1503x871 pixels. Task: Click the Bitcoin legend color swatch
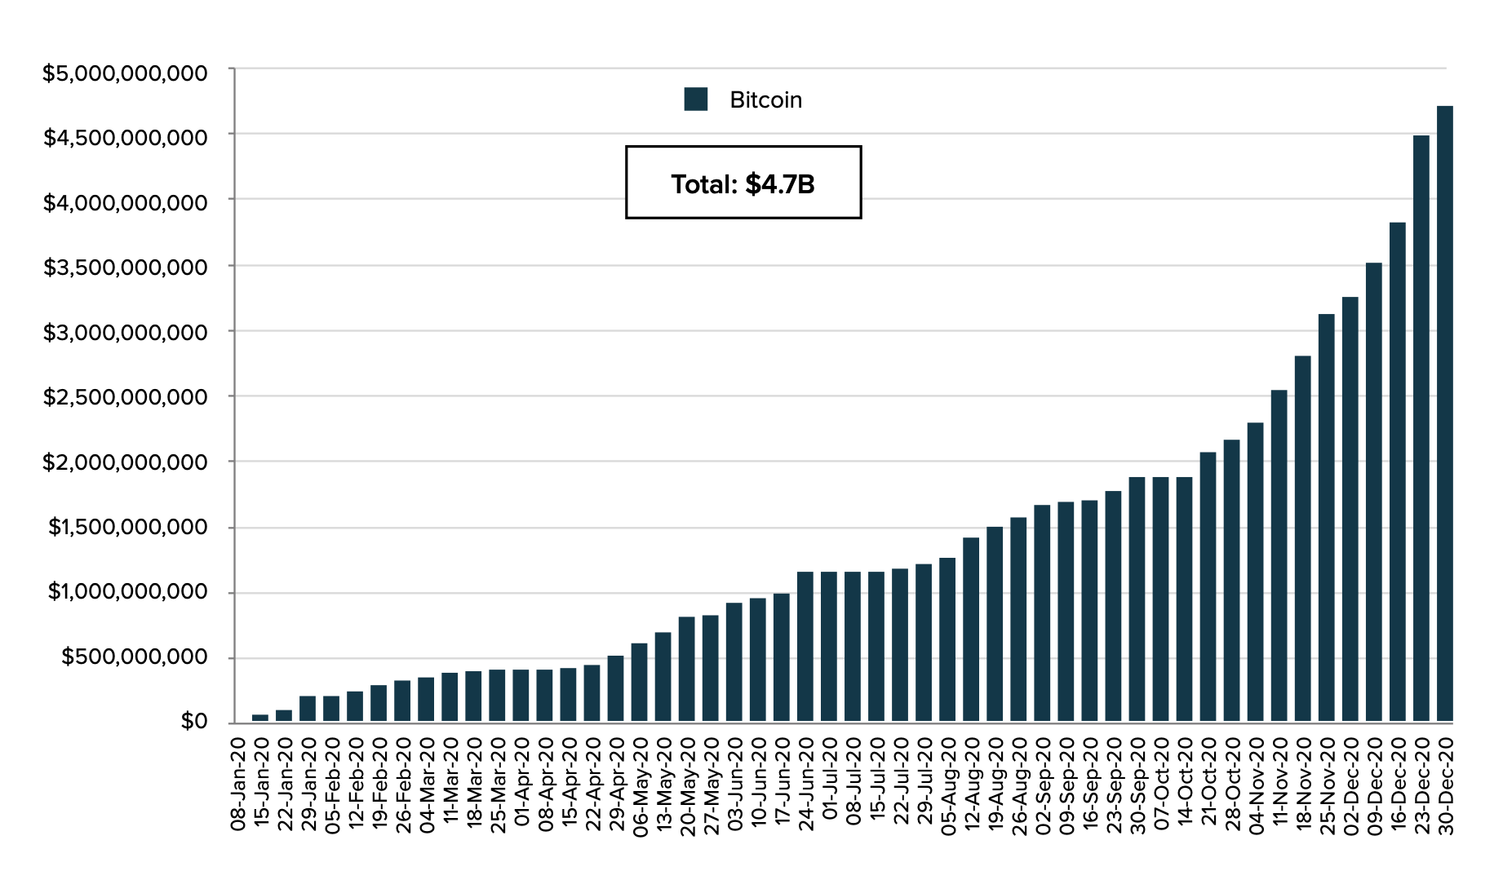pos(695,99)
